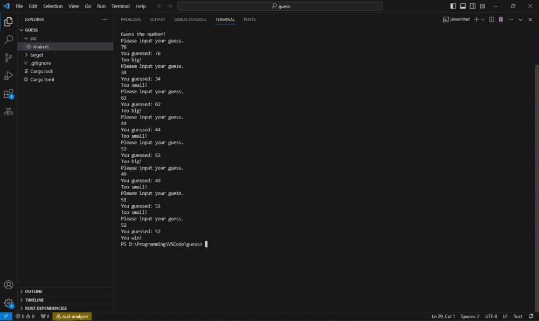Change language mode via Rust entry
539x321 pixels.
(x=517, y=316)
